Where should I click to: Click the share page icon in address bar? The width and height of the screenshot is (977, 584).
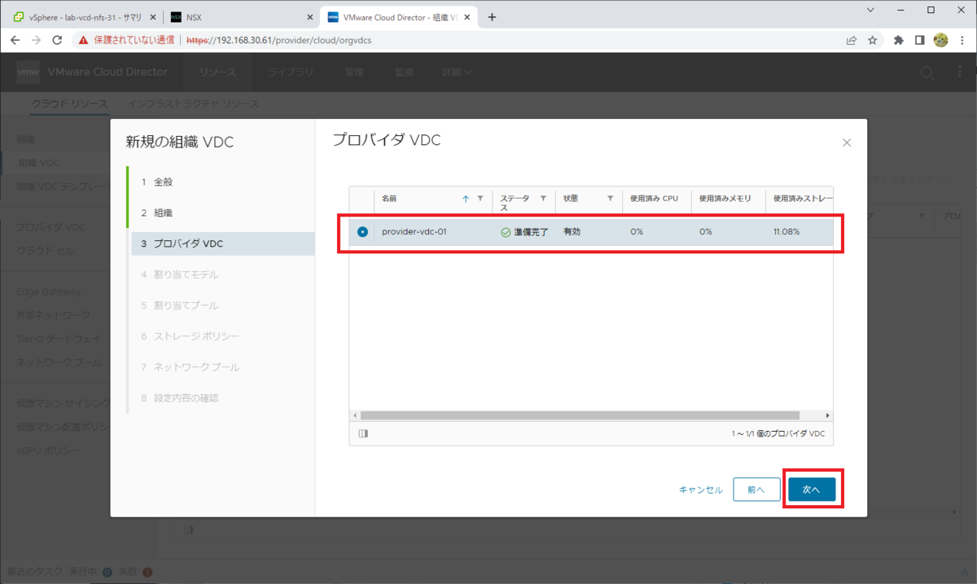coord(852,40)
